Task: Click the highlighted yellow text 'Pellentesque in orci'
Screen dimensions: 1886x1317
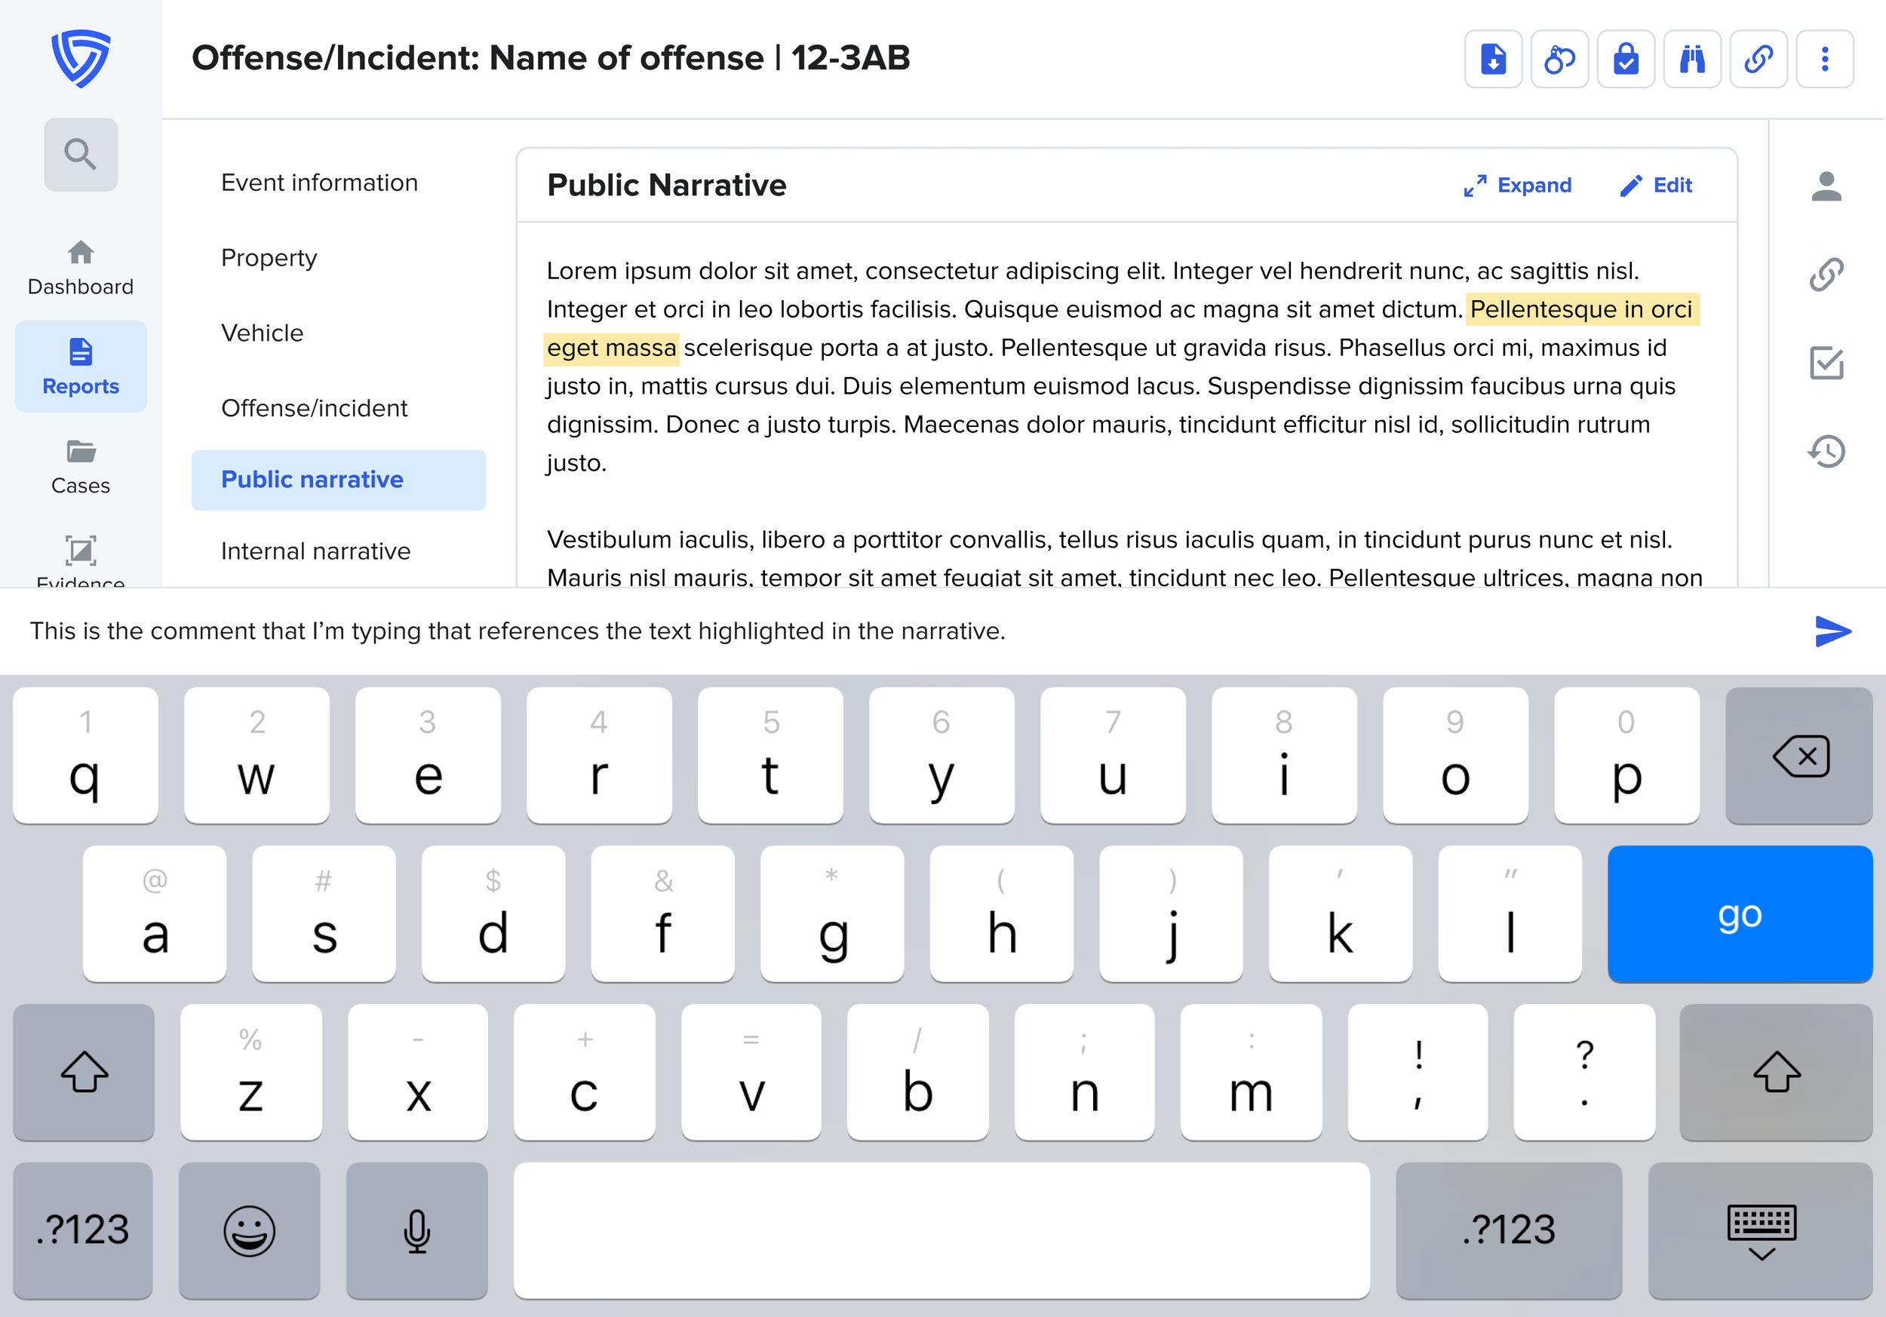Action: (1580, 309)
